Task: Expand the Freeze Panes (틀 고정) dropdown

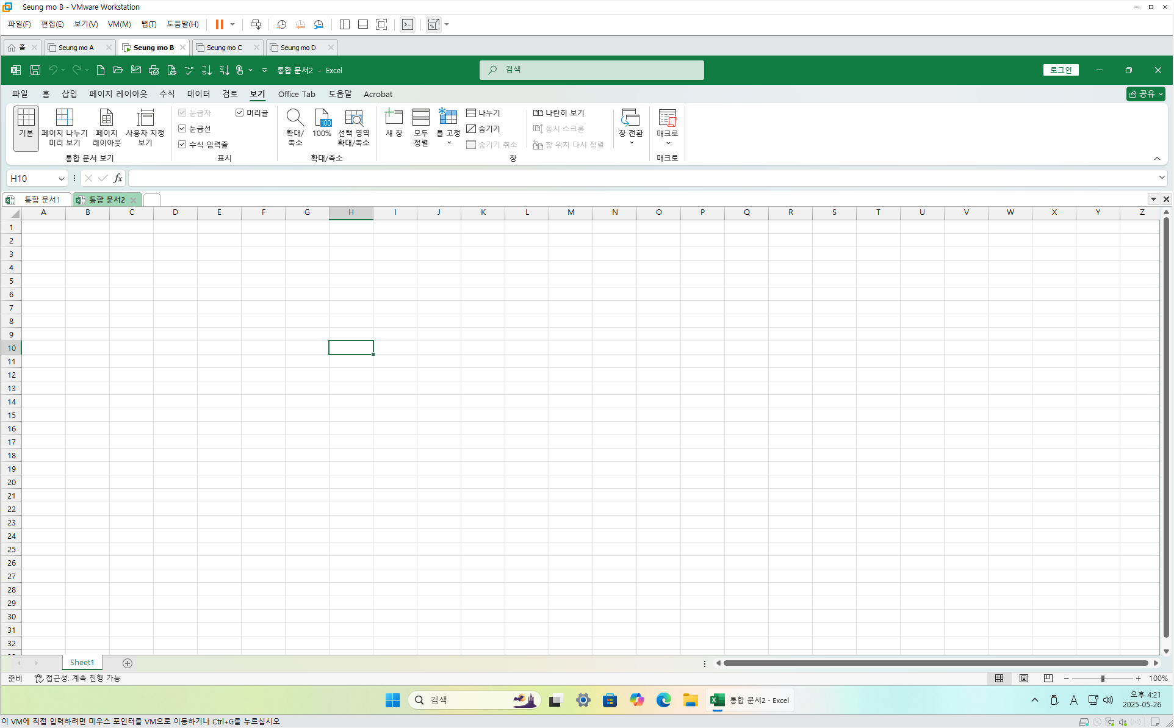Action: [448, 142]
